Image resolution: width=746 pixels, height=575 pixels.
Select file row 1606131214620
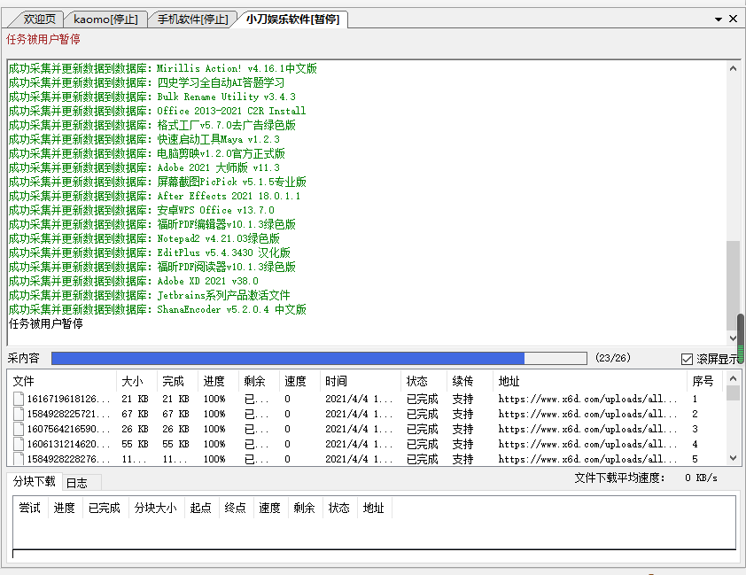(x=366, y=444)
